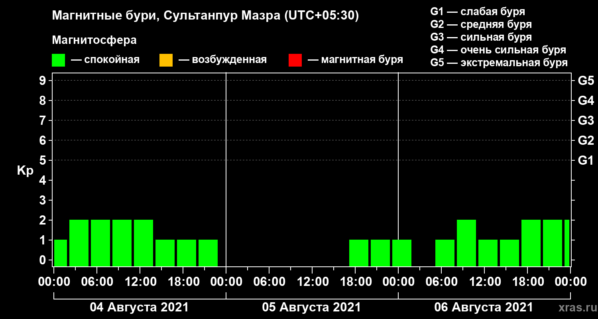Click the chart title 'Магнитные бури, Султанпур Мазра'

205,16
